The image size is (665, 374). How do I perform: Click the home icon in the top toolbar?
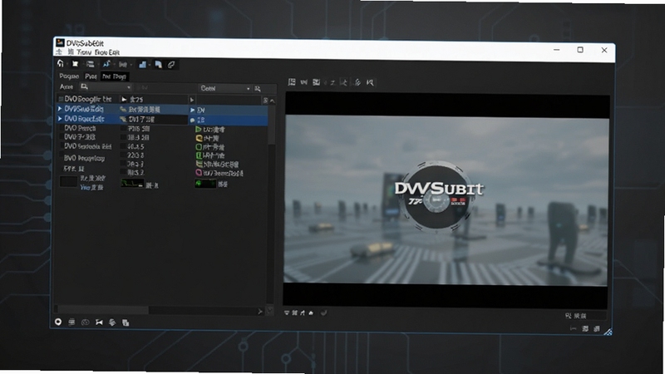click(61, 64)
